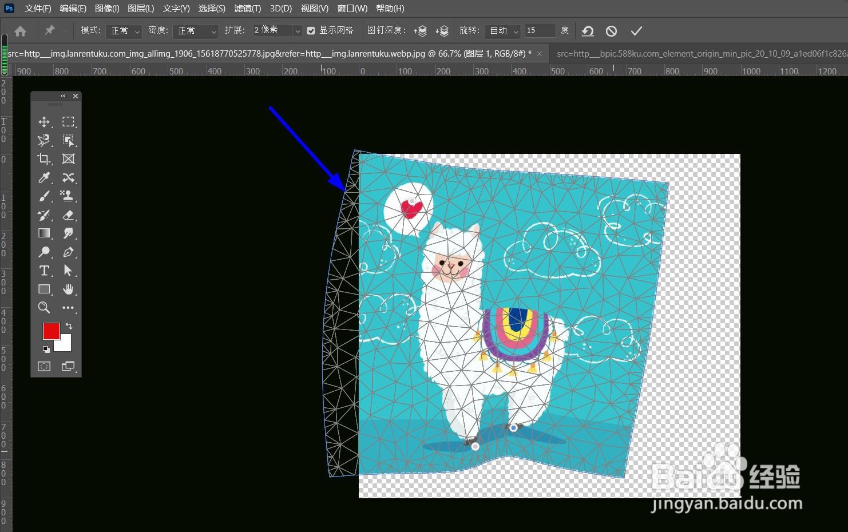Open the Edit Toolbar three-dots menu

[x=68, y=308]
